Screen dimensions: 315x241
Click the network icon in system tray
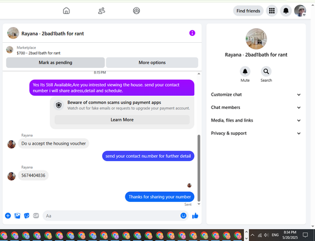click(x=260, y=235)
